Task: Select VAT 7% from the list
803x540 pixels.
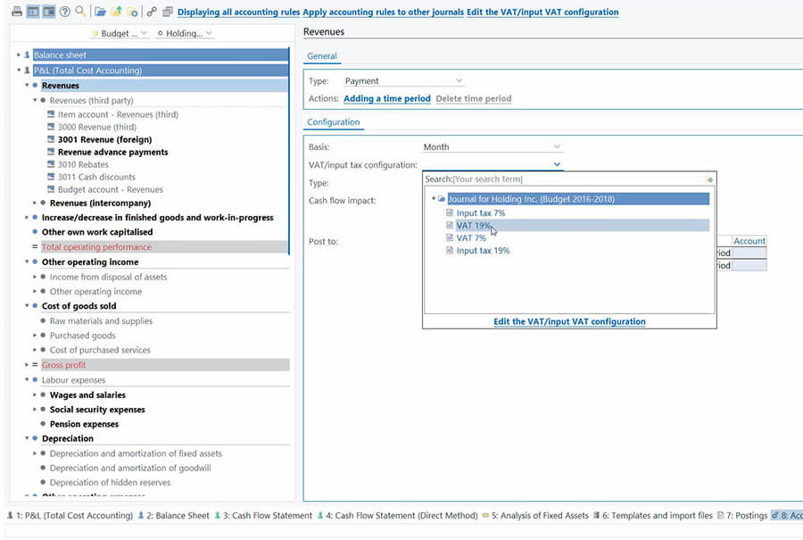Action: pyautogui.click(x=471, y=238)
